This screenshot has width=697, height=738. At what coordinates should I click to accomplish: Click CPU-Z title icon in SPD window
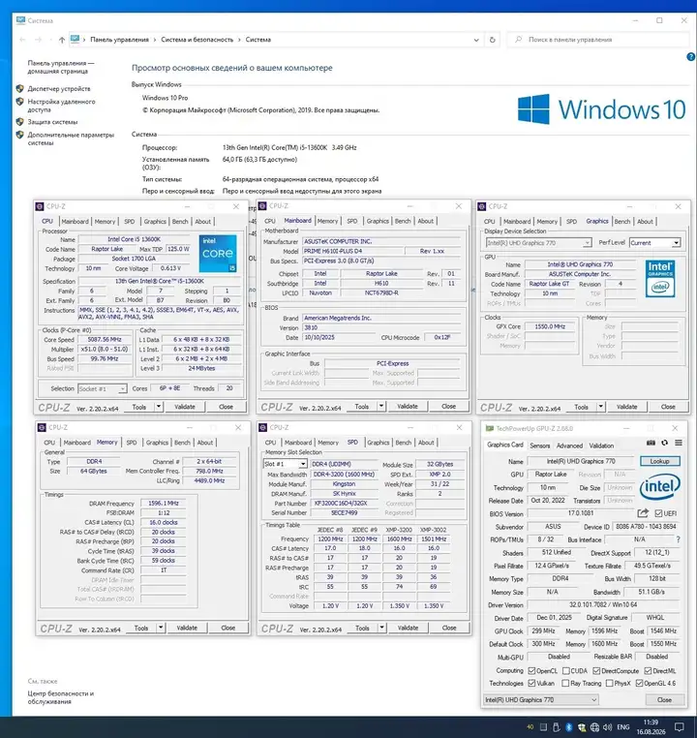pyautogui.click(x=262, y=427)
